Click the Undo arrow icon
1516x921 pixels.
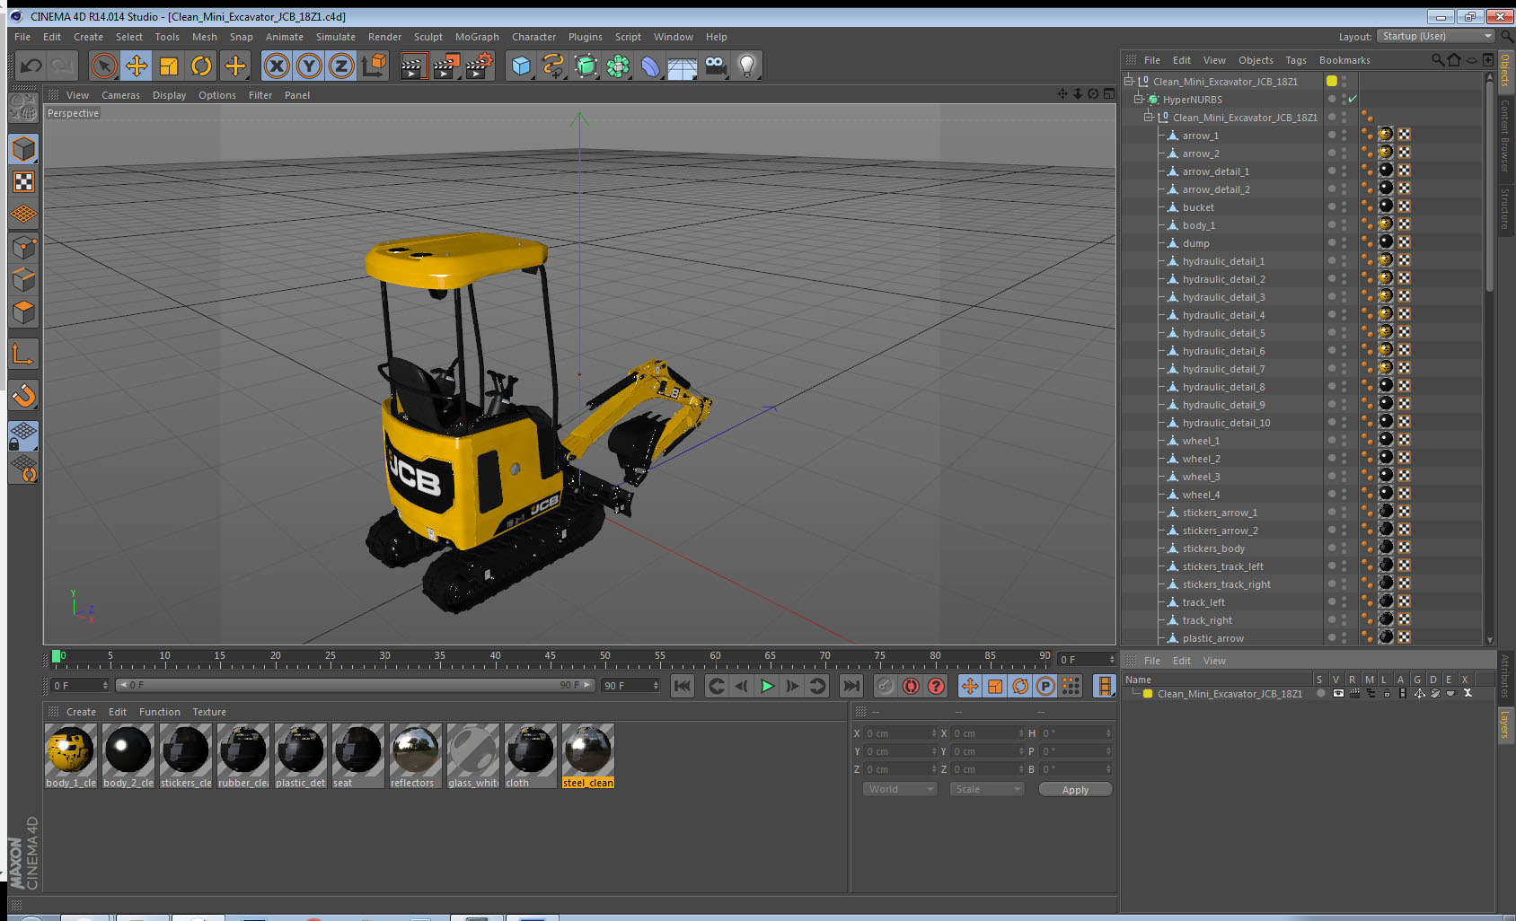[x=31, y=66]
